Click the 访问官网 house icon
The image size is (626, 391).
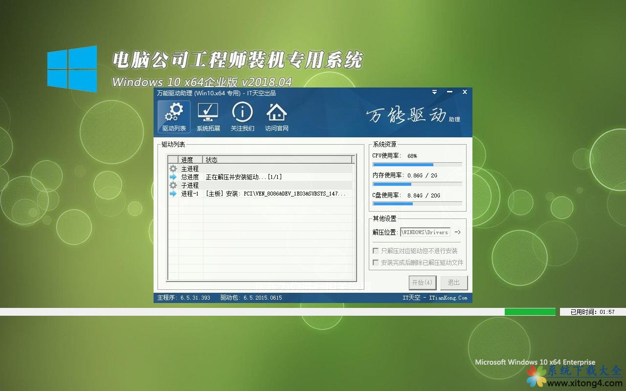pyautogui.click(x=277, y=117)
